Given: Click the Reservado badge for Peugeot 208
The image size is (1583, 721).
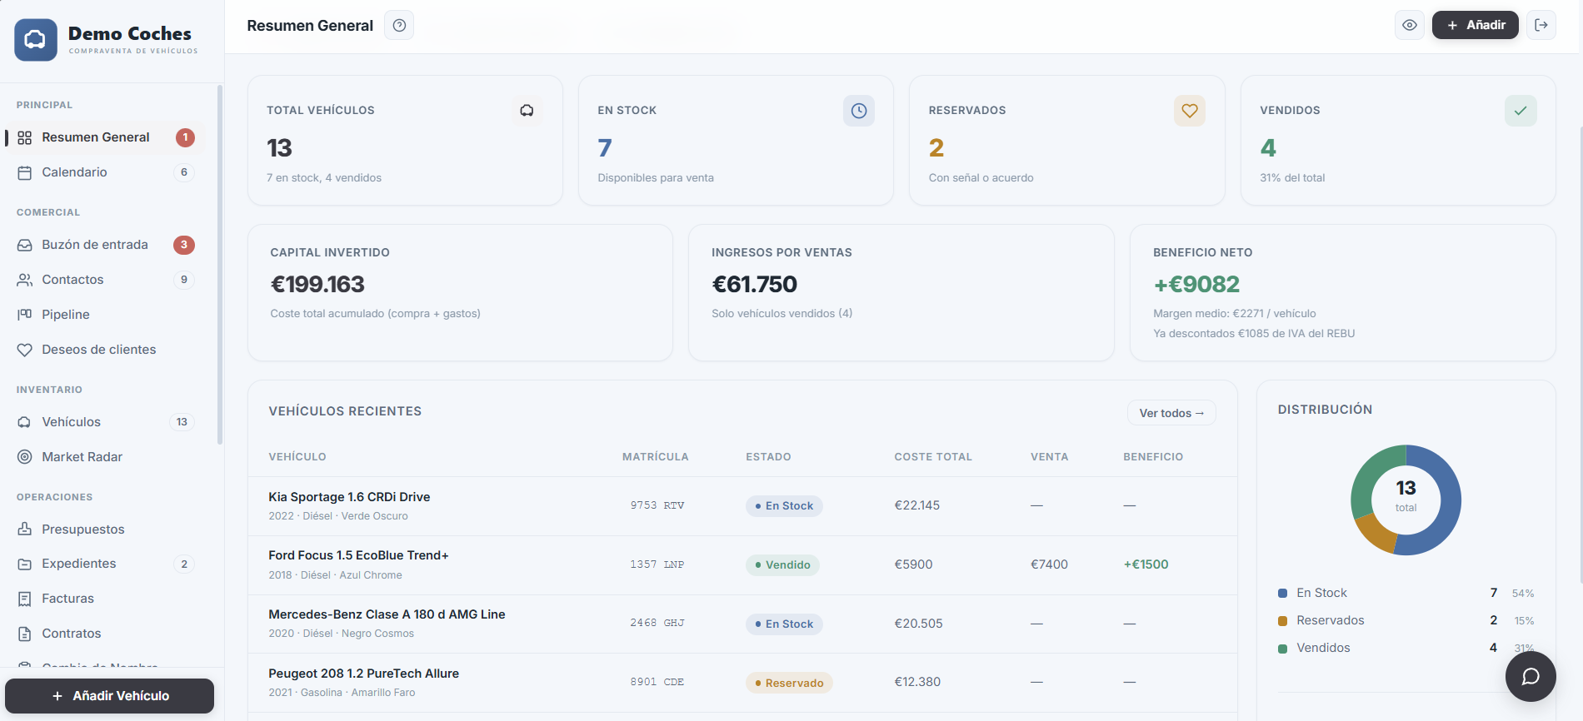Looking at the screenshot, I should 789,684.
